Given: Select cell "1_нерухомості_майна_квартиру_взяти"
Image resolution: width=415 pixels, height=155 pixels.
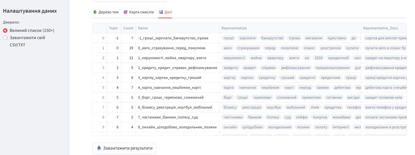Looking at the screenshot, I should [x=178, y=58].
